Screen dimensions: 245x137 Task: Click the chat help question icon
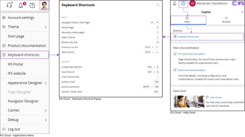click(x=32, y=5)
